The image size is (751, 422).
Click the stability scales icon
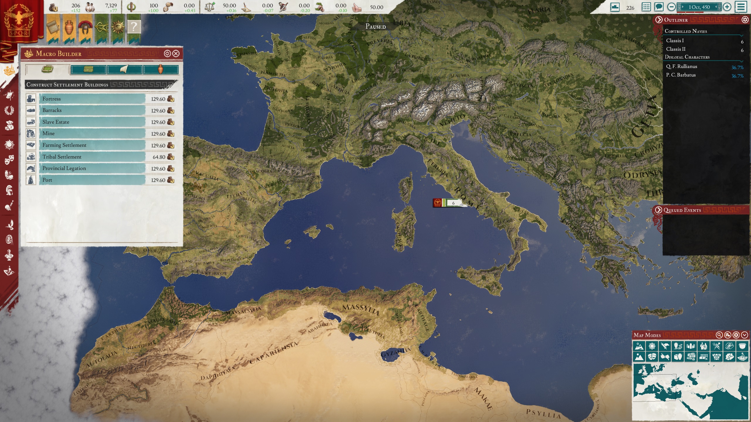click(x=210, y=7)
